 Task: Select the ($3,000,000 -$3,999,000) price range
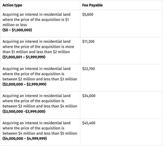[x=24, y=111]
